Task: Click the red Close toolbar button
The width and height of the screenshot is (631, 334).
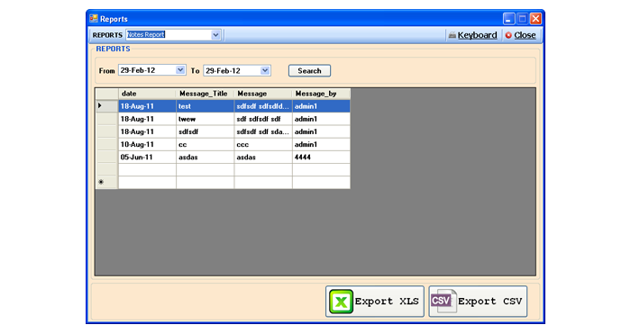Action: tap(520, 35)
